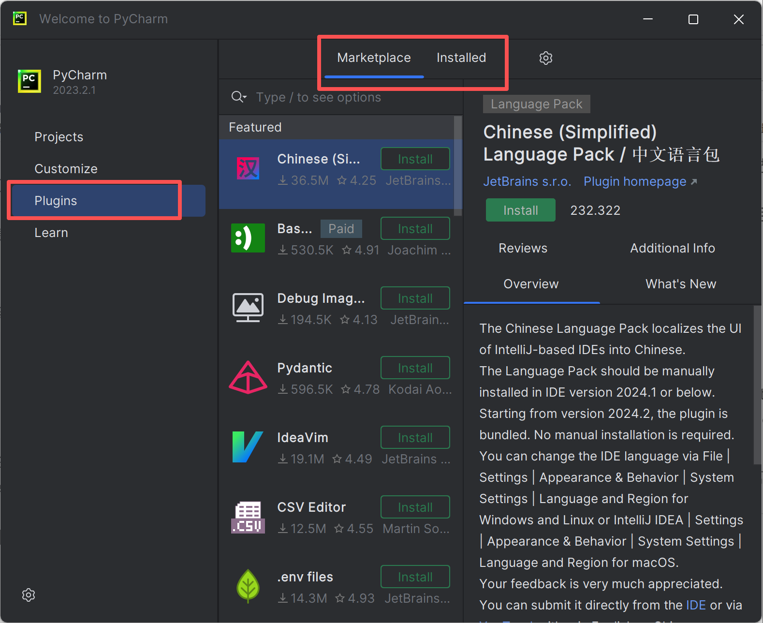This screenshot has width=763, height=623.
Task: Open the Plugin homepage link
Action: tap(640, 181)
